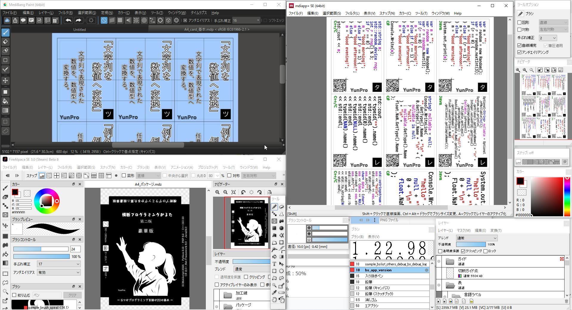Toggle クリッピング checkbox in mdiapp layer panel
The width and height of the screenshot is (572, 310).
pyautogui.click(x=463, y=251)
